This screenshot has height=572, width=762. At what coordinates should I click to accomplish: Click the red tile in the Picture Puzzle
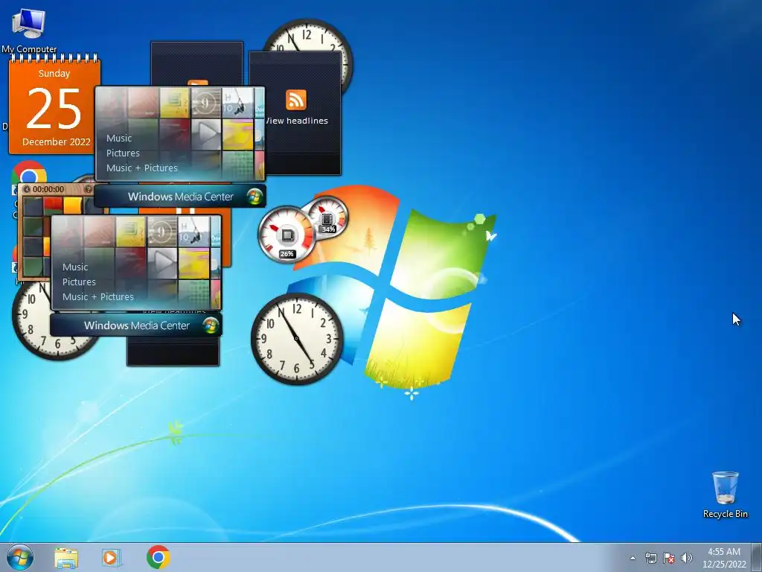[53, 204]
